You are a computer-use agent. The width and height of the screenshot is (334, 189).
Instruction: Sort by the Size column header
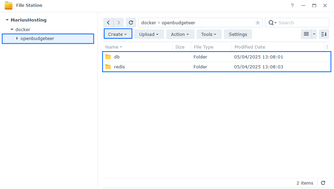point(180,47)
